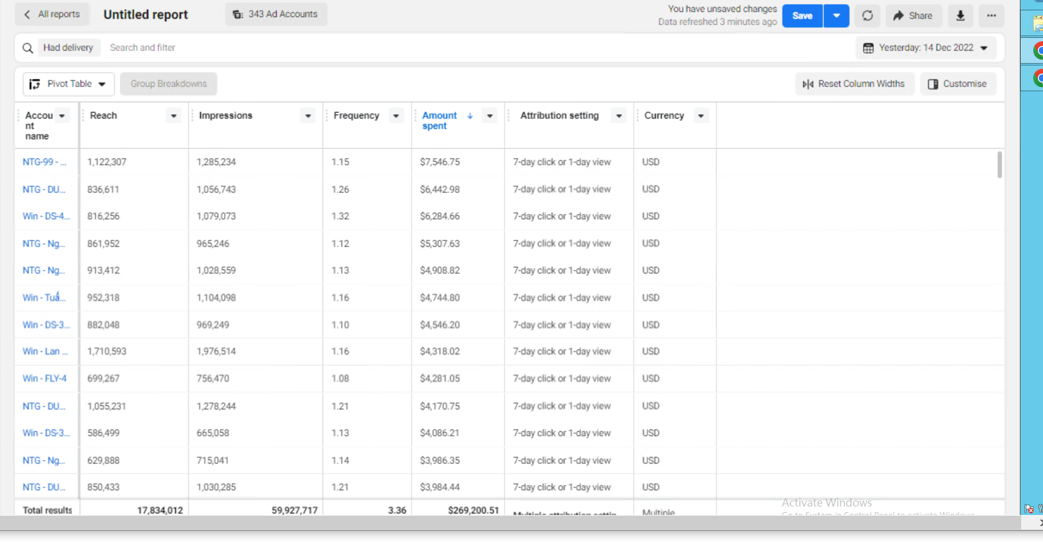Click the refresh data icon
Screen dimensions: 1043x542
(867, 15)
